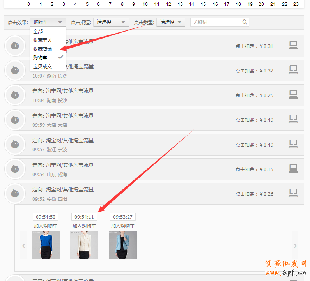This screenshot has width=310, height=281.
Task: Click the 09:52 安徽 阜阳 visit text
Action: [50, 199]
